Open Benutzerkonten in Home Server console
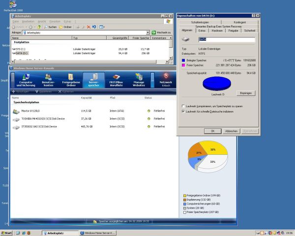 tap(48, 80)
